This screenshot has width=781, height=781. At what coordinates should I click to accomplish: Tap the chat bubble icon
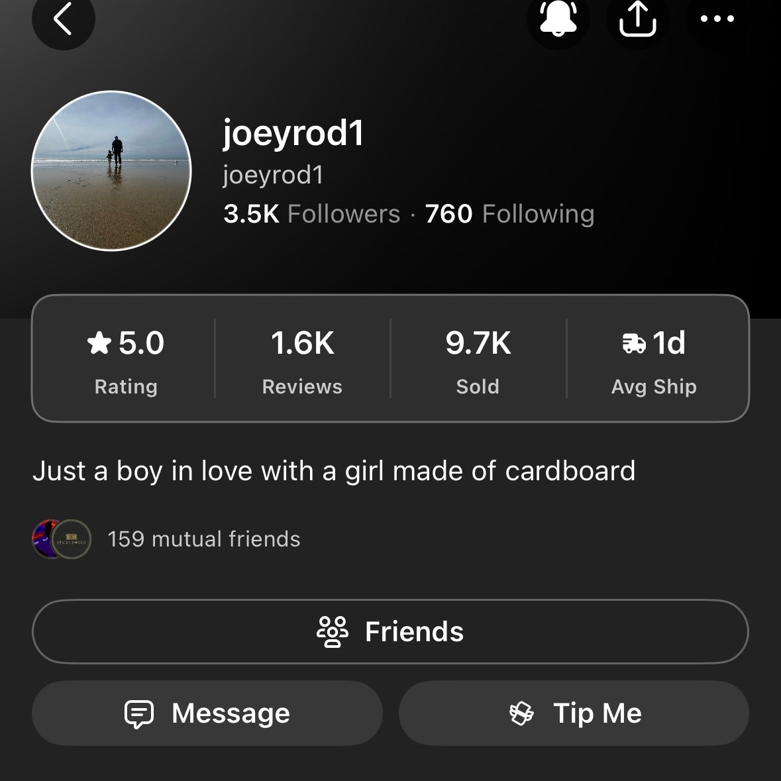(x=139, y=714)
